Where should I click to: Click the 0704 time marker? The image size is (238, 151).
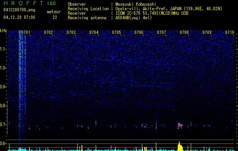tap(94, 32)
